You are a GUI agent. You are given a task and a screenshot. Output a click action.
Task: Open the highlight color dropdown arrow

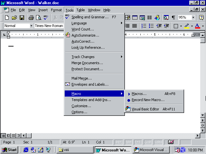192,26
